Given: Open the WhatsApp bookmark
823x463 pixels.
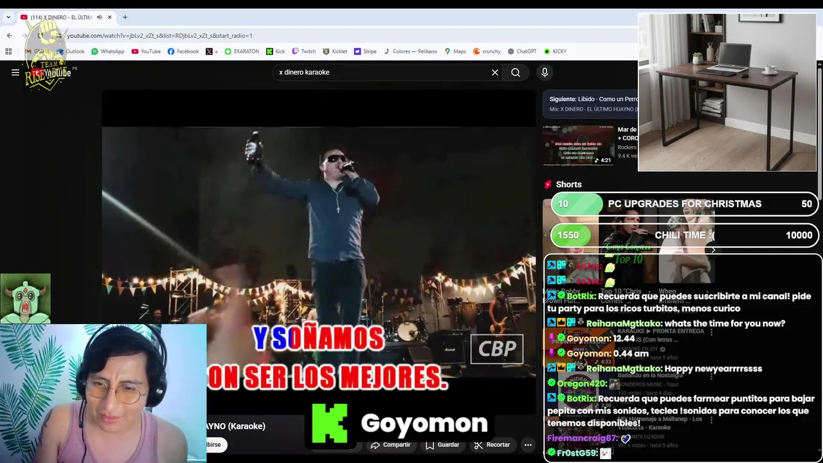Looking at the screenshot, I should click(x=107, y=51).
